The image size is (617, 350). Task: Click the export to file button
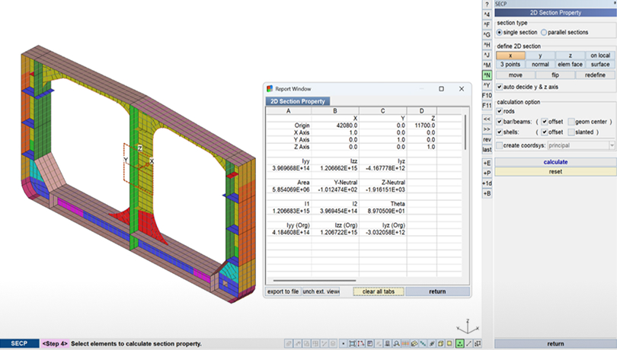click(x=282, y=291)
